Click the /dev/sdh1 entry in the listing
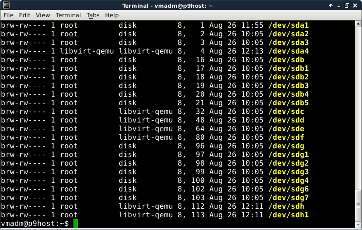 pyautogui.click(x=289, y=215)
